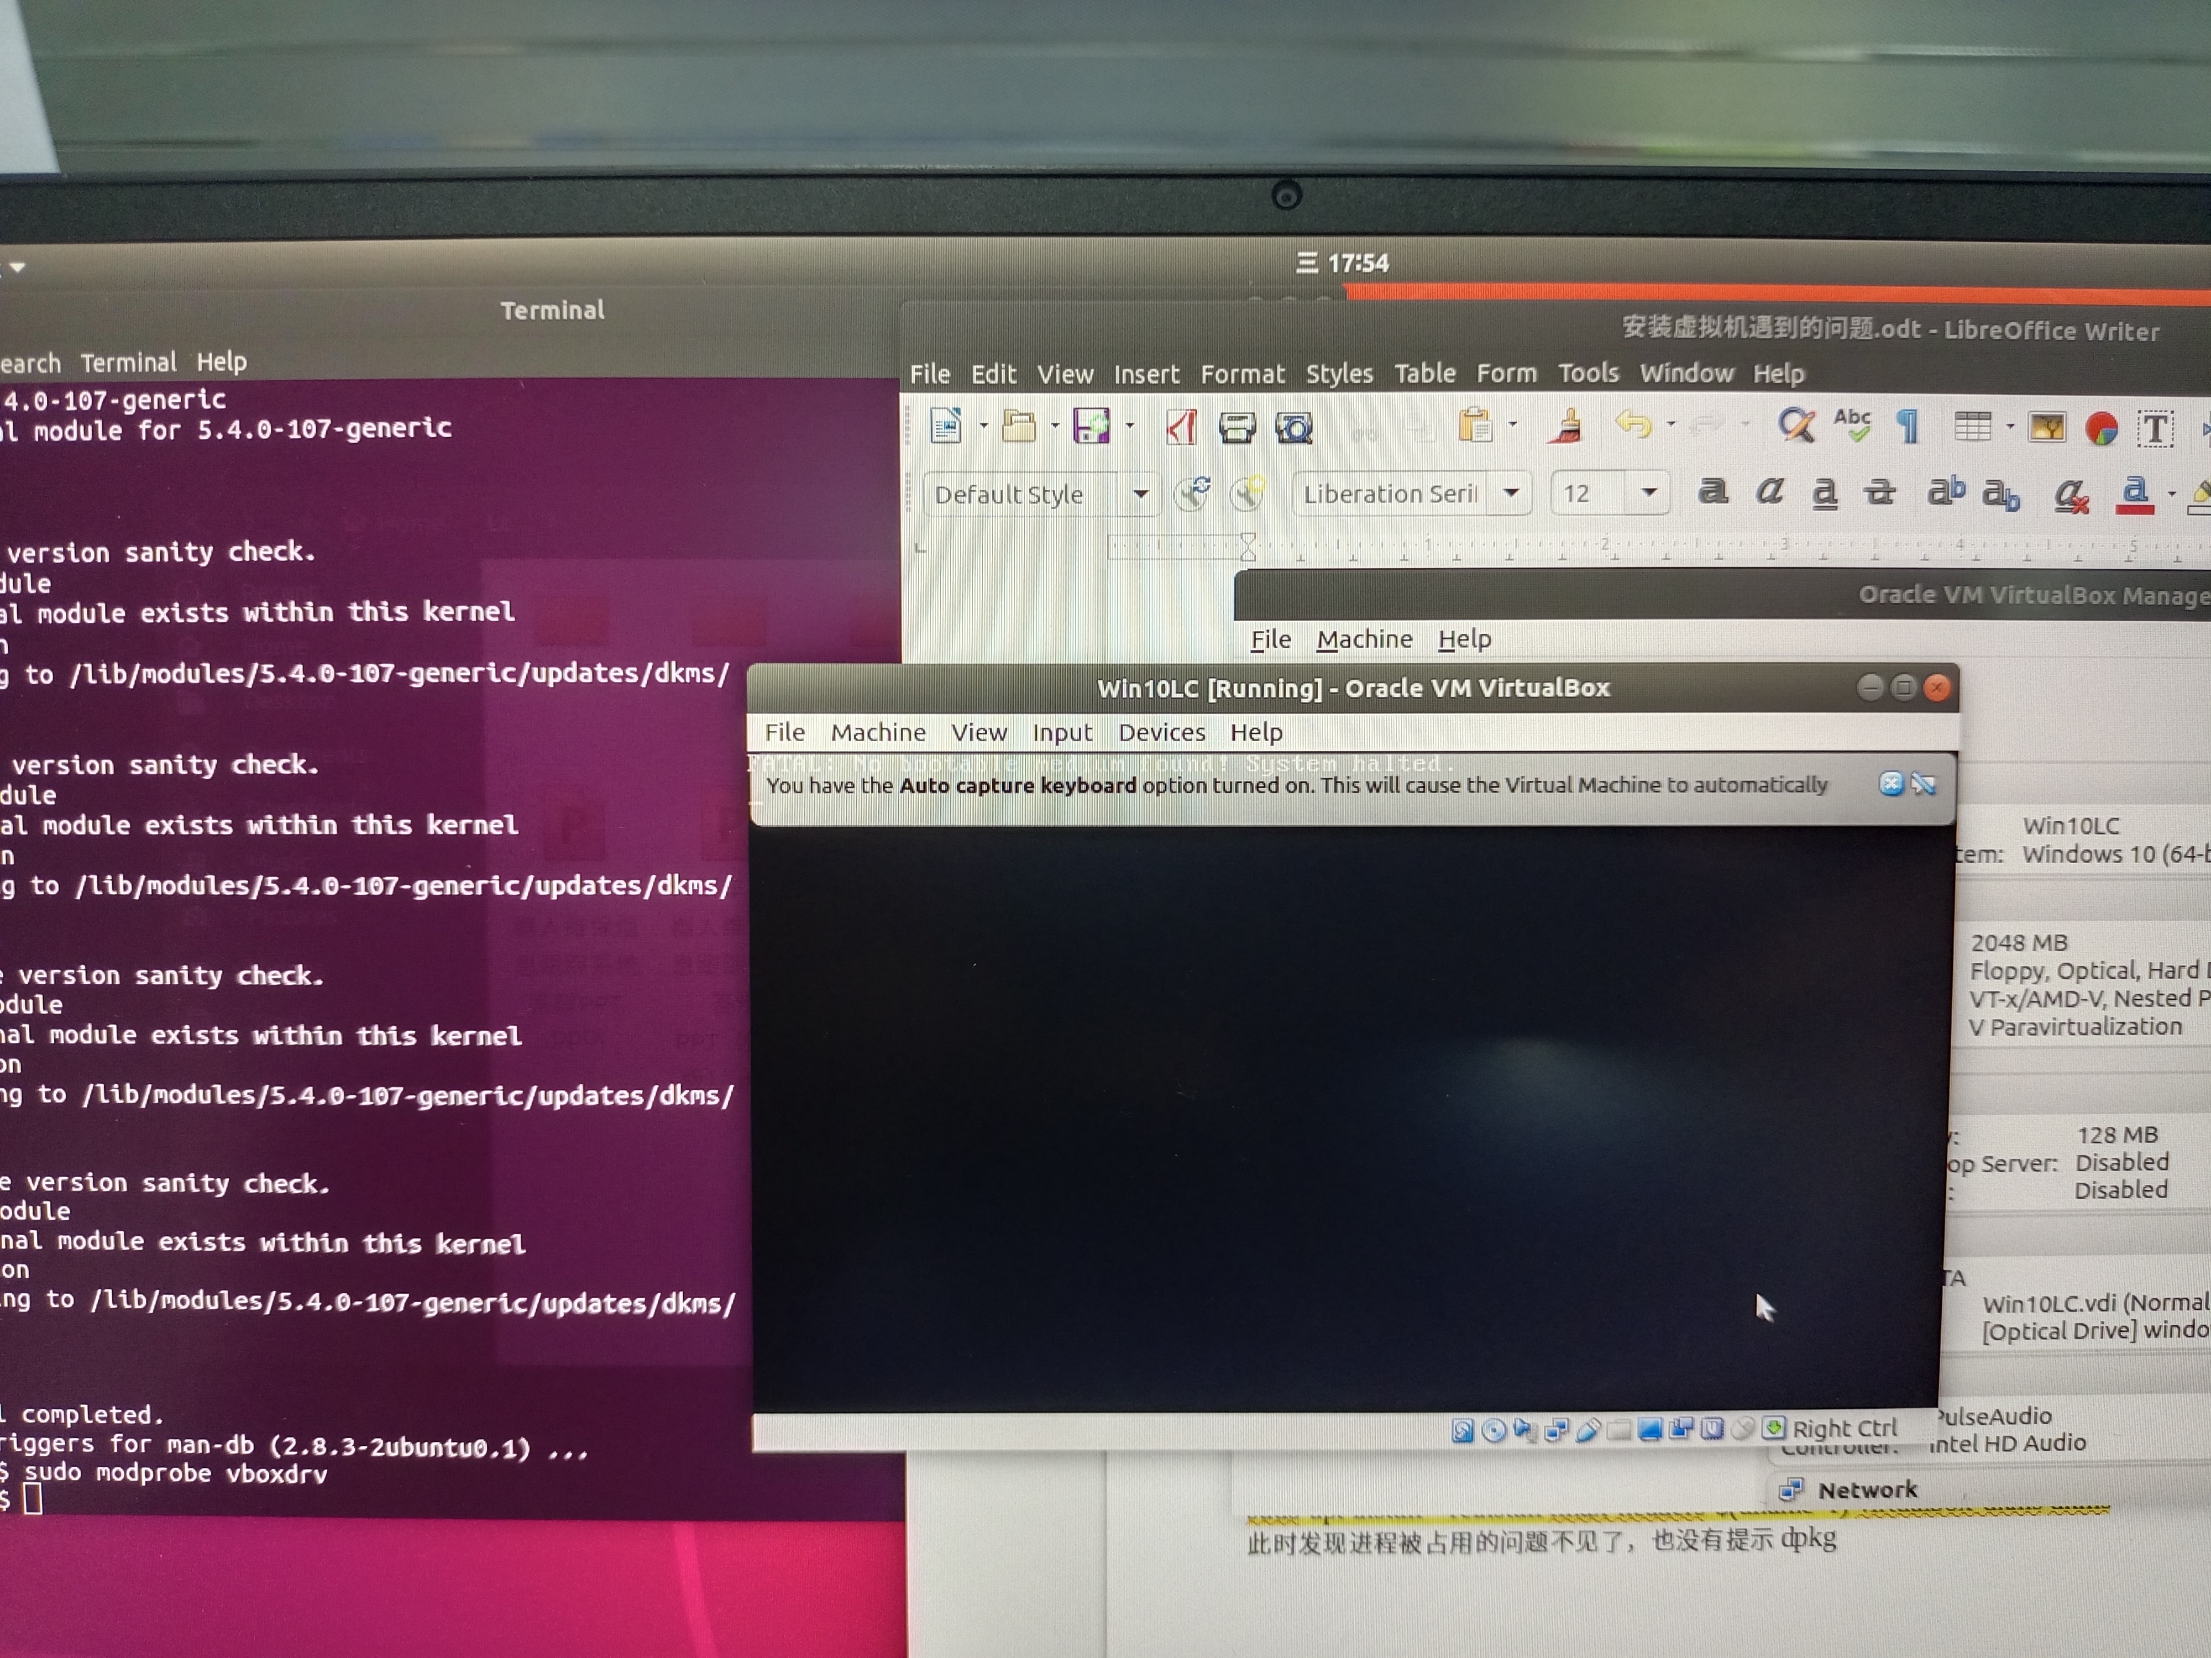Toggle mouse integration in VM status bar
Viewport: 2211px width, 1658px height.
[1742, 1429]
